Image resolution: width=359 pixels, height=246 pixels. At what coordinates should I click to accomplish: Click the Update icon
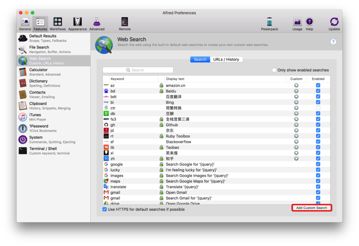pyautogui.click(x=334, y=24)
